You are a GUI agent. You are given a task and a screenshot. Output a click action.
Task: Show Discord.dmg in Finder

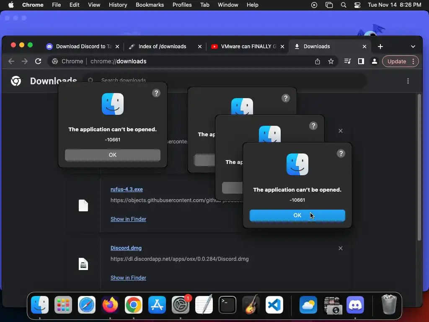128,278
